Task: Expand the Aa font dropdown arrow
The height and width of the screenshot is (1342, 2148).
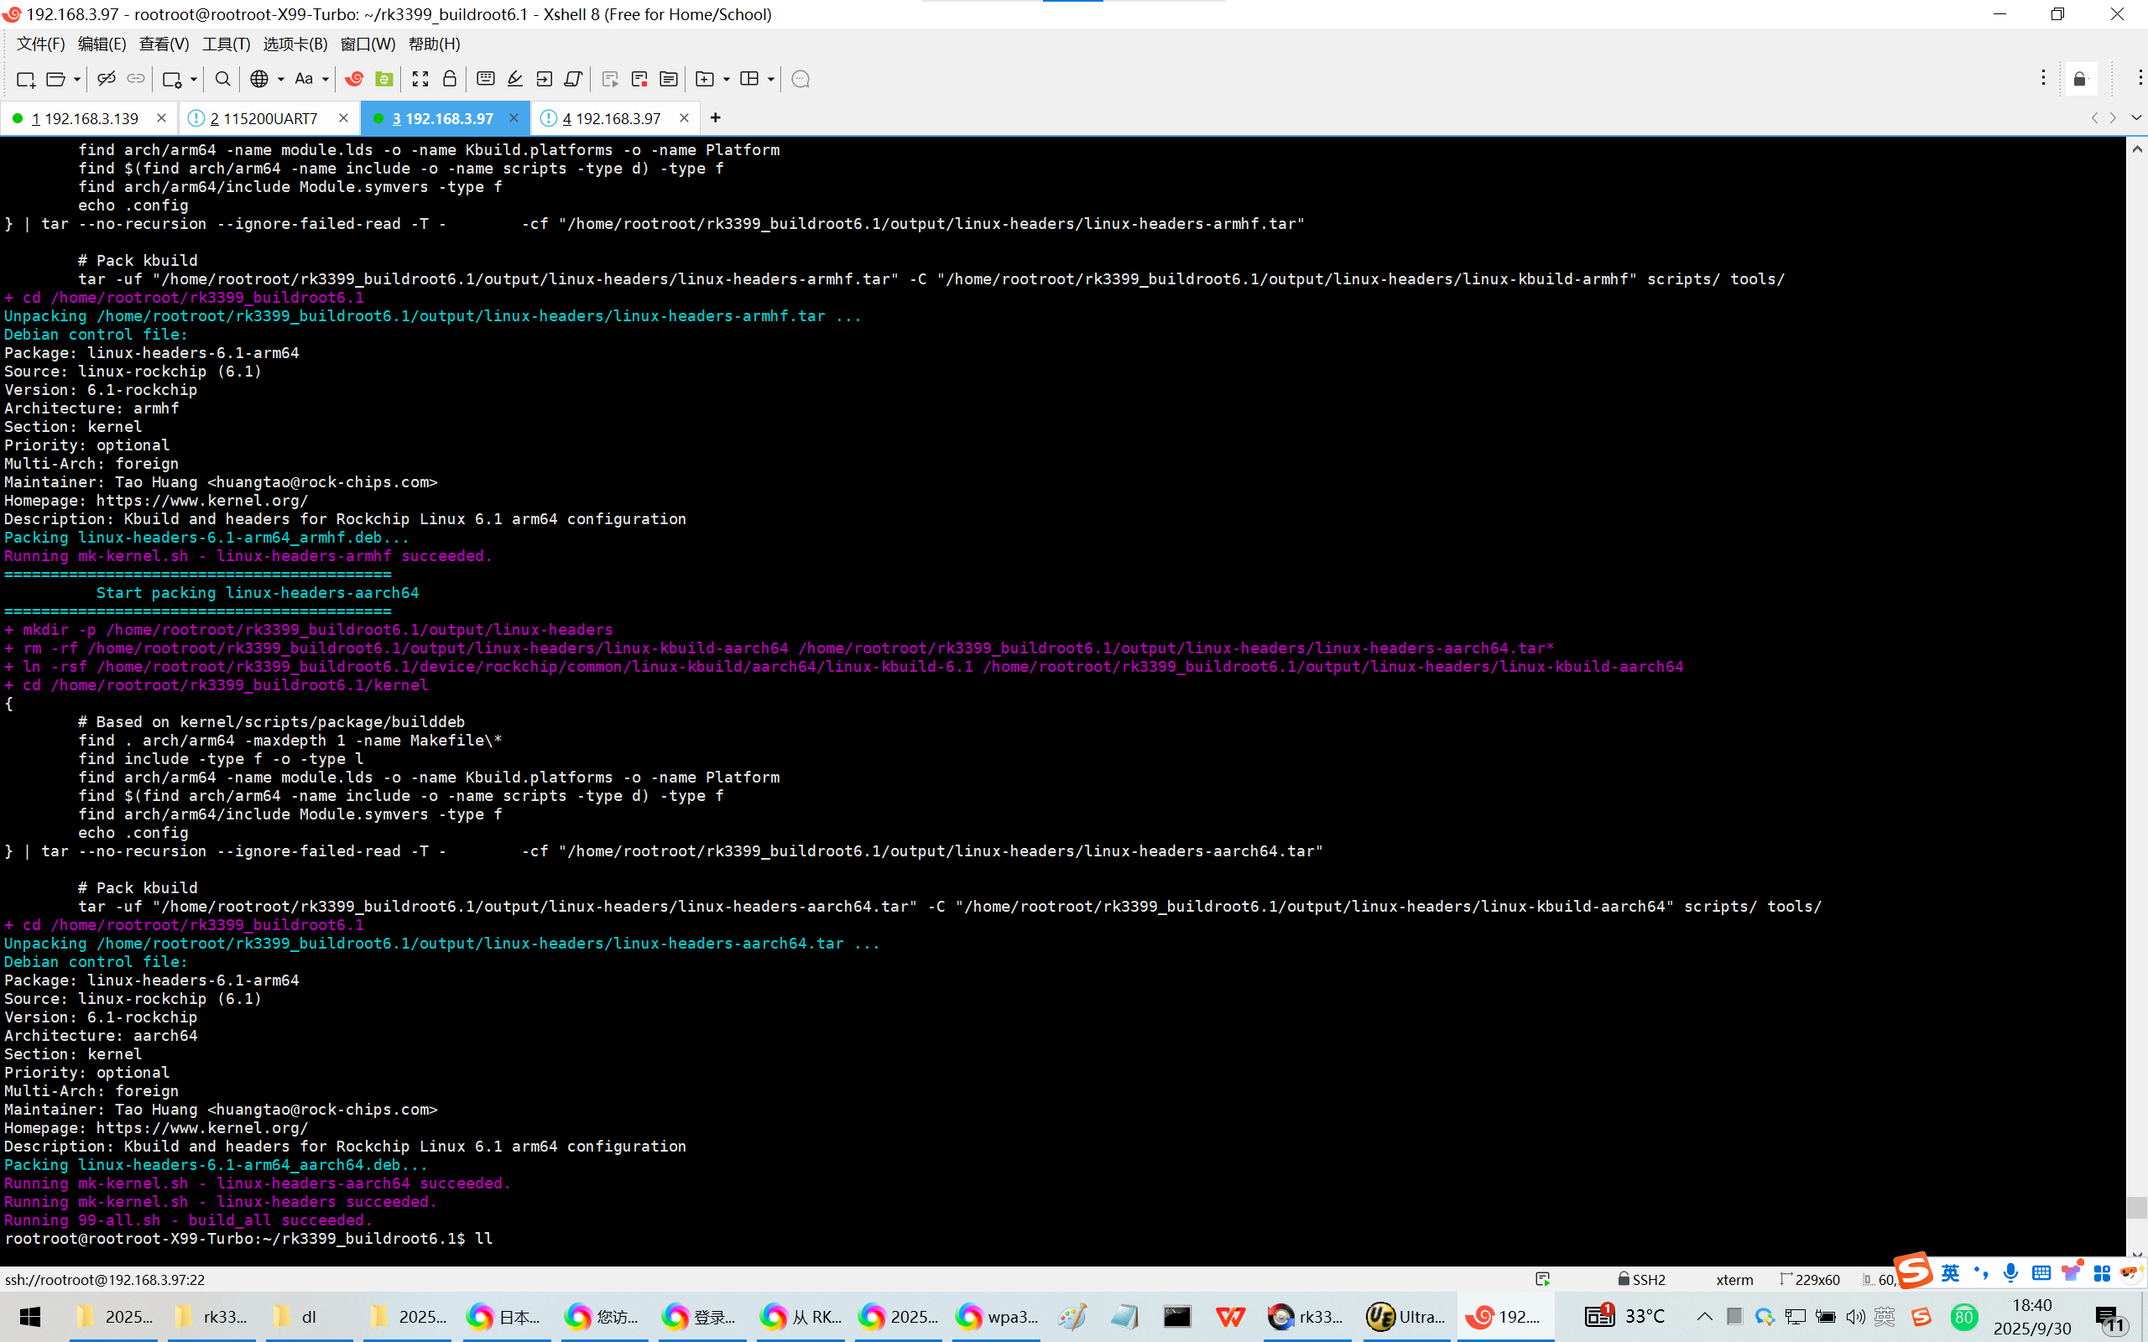Action: pyautogui.click(x=326, y=80)
